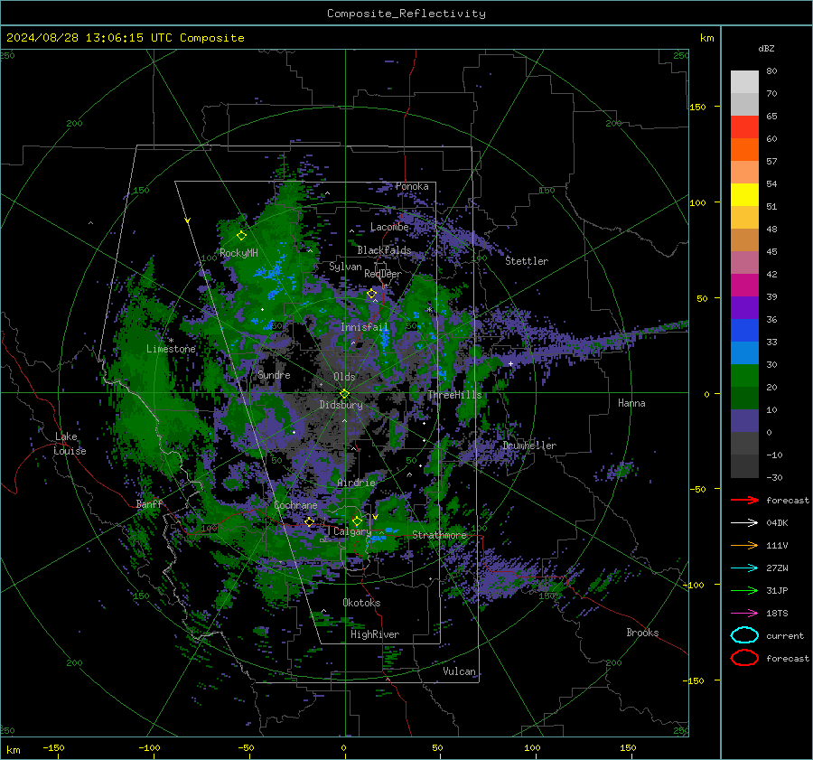Click the Innisfail town label
The image size is (813, 760).
click(x=365, y=327)
